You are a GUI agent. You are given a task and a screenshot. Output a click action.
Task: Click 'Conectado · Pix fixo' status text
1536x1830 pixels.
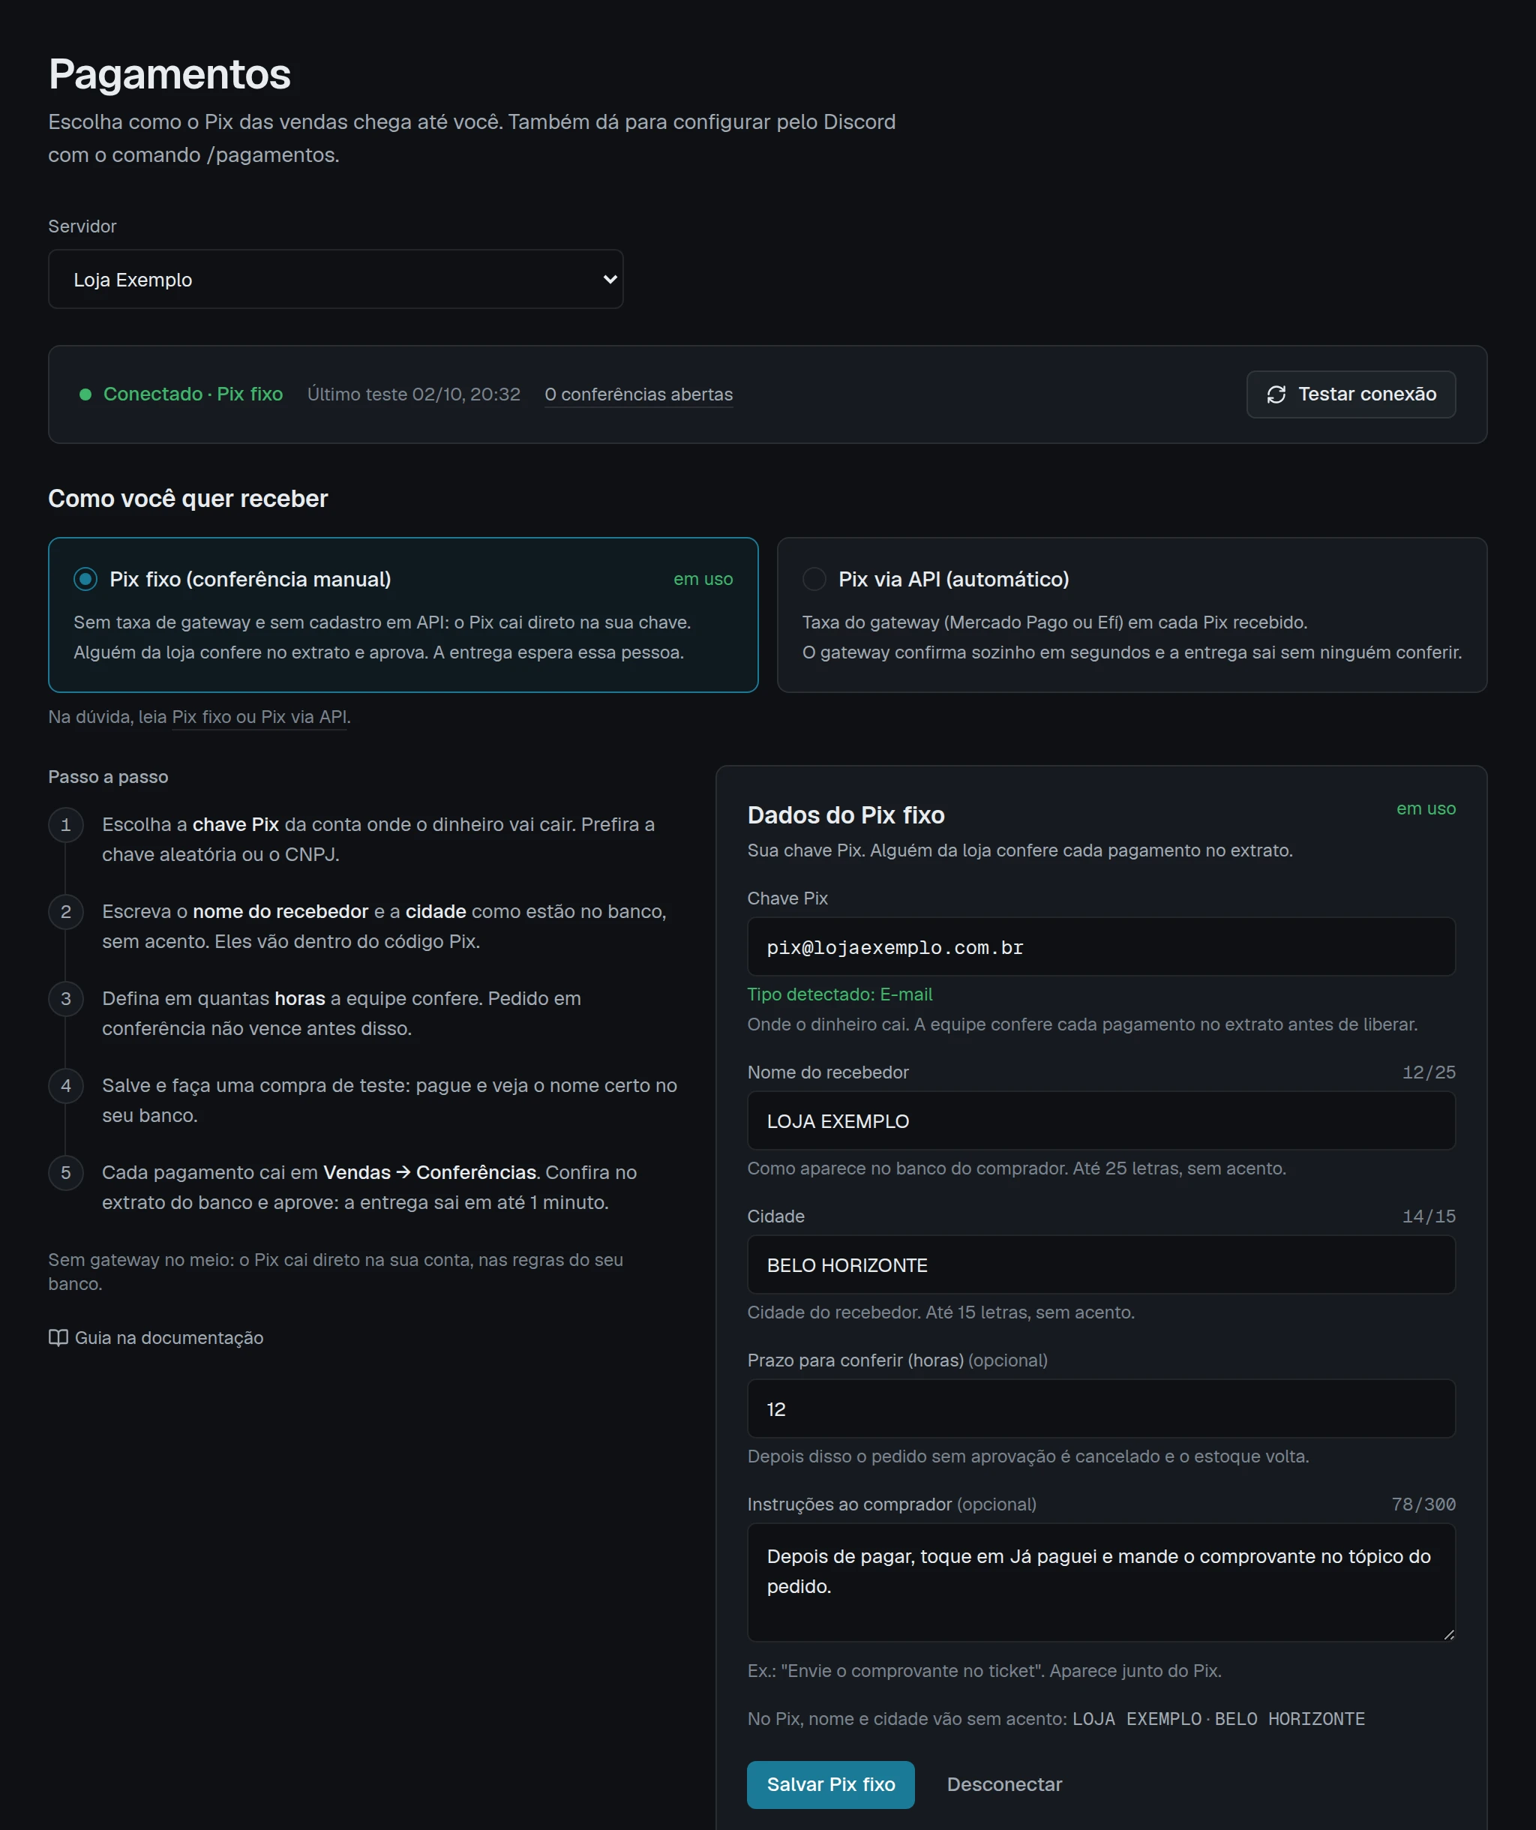[193, 394]
